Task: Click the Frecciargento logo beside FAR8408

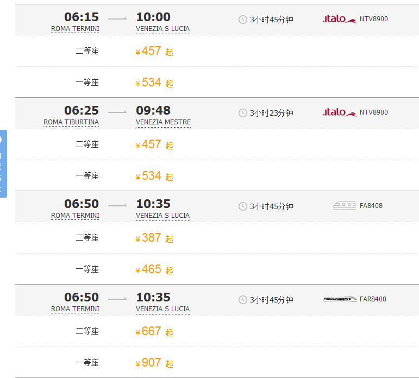Action: 340,299
